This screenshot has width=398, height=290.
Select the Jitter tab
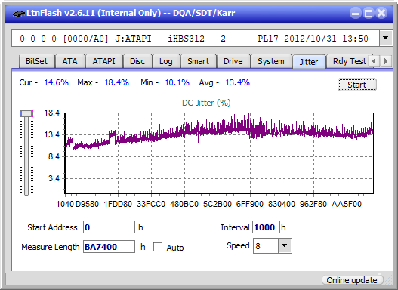pos(309,62)
